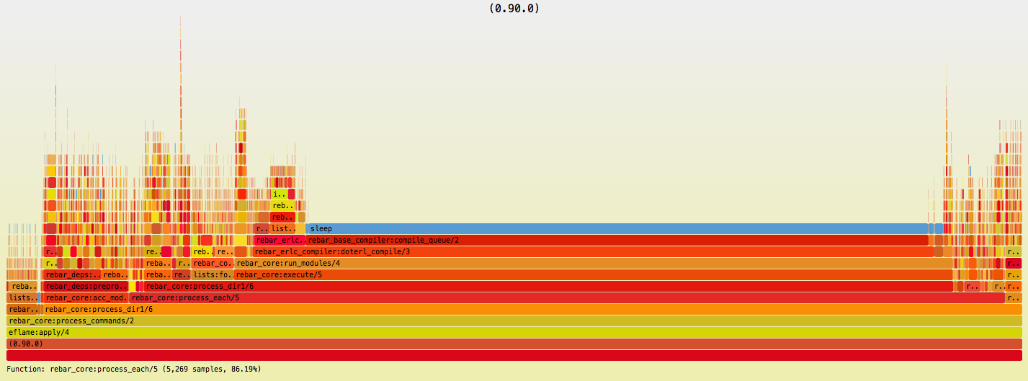Image resolution: width=1028 pixels, height=381 pixels.
Task: Select the lists:fo.. frame
Action: click(213, 274)
